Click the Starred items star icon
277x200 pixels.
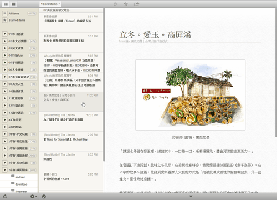click(x=4, y=20)
